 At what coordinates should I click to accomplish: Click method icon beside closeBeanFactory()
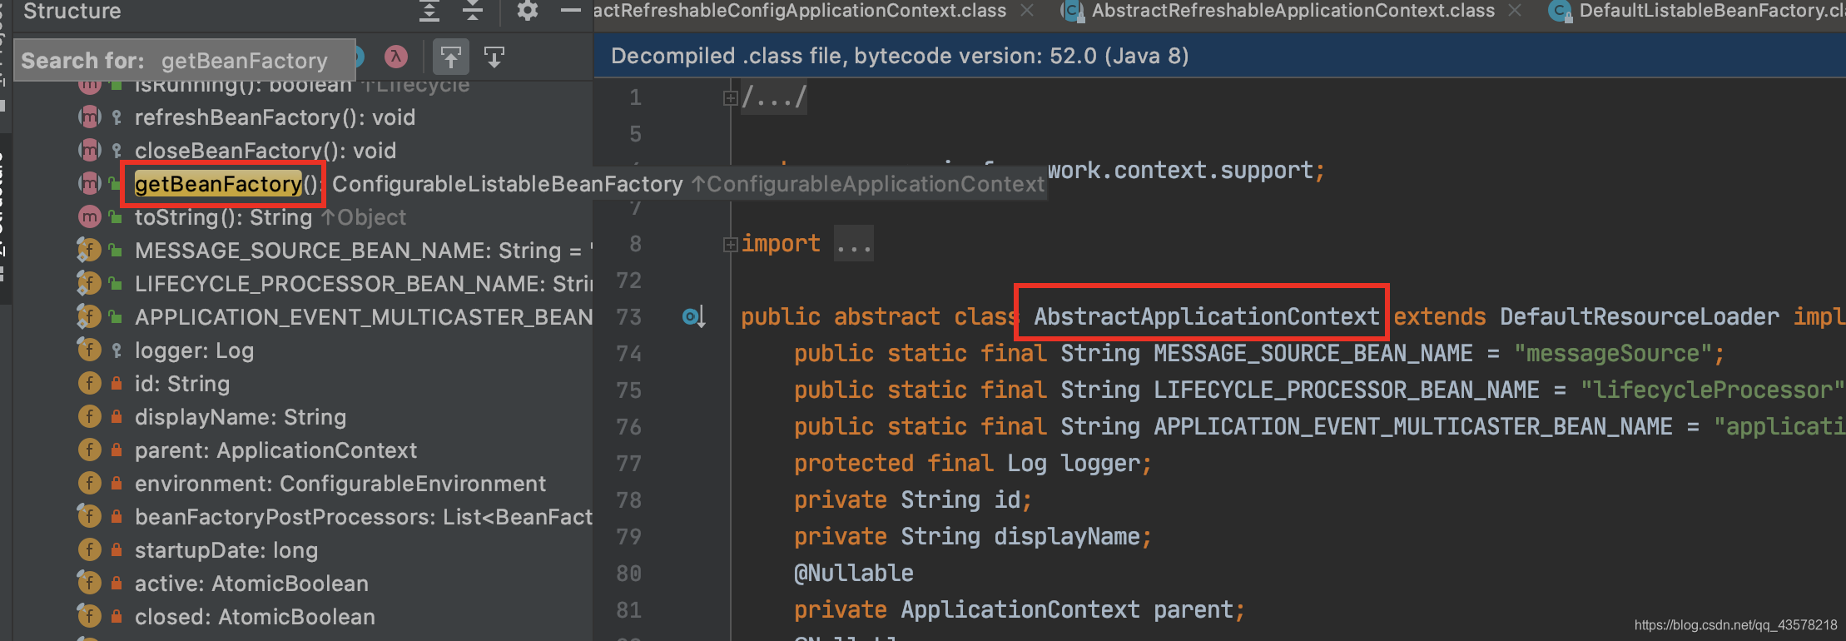pos(89,151)
